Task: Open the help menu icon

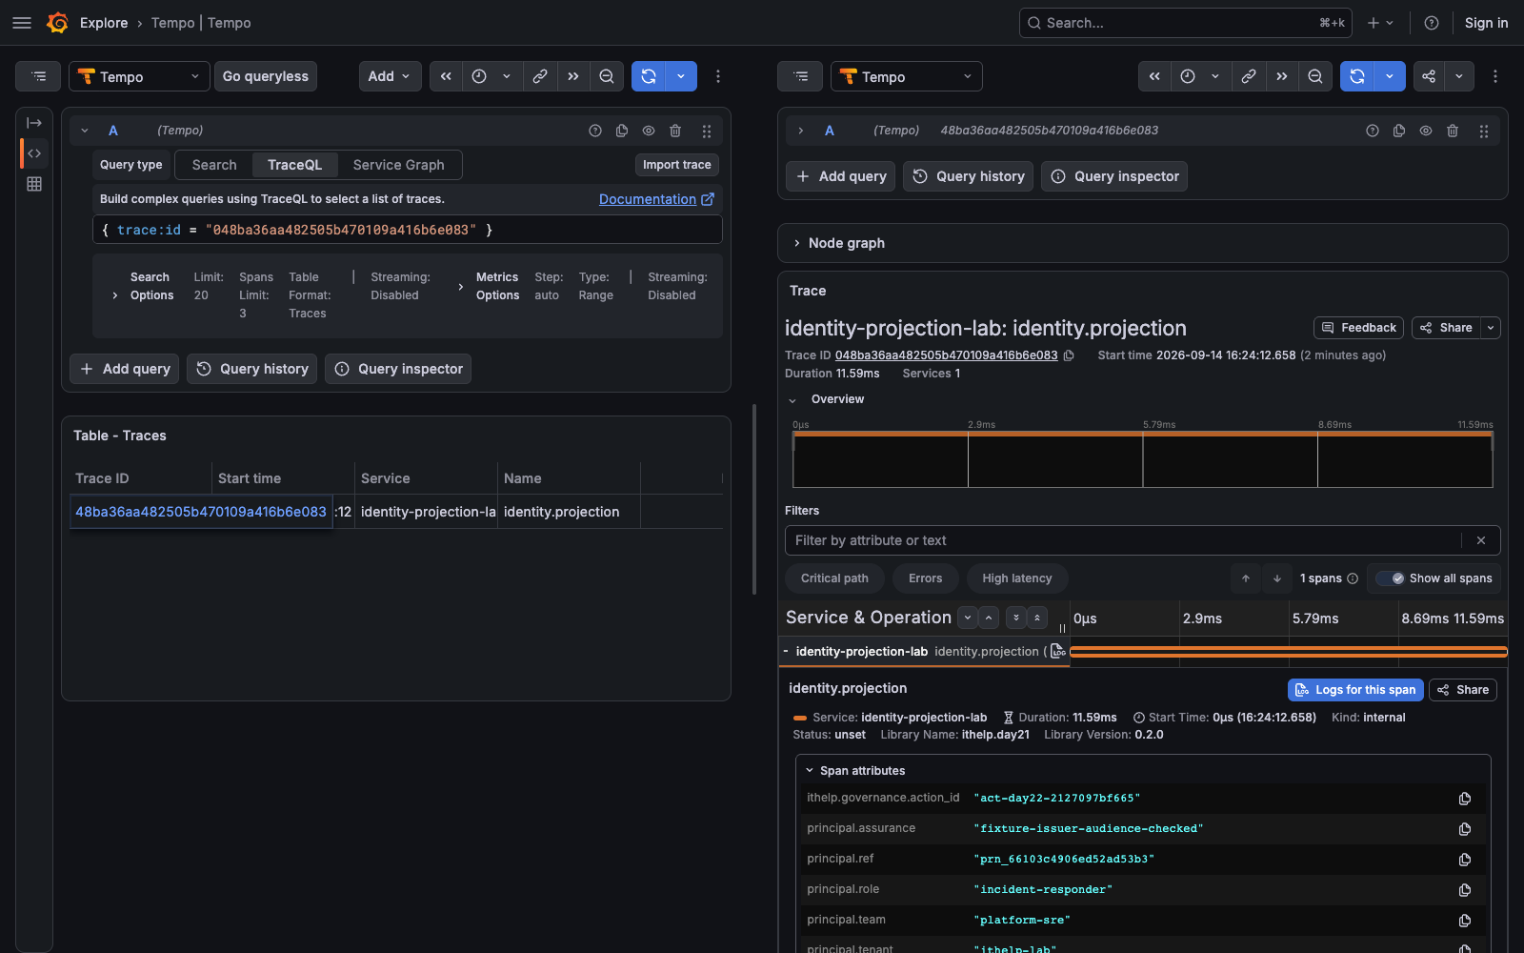Action: pyautogui.click(x=1432, y=23)
